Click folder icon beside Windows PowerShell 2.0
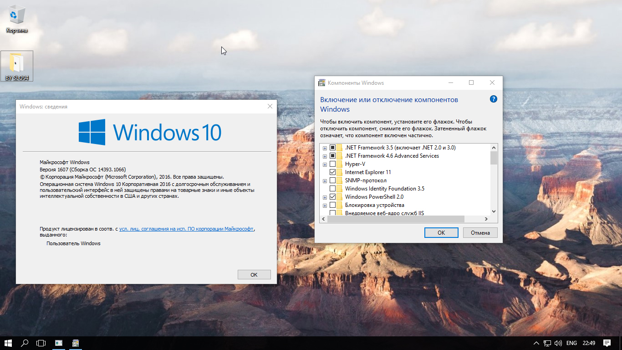This screenshot has width=622, height=350. click(x=339, y=197)
